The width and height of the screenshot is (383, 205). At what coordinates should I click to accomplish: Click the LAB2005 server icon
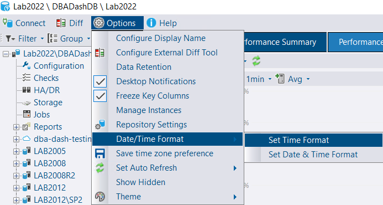tap(27, 151)
